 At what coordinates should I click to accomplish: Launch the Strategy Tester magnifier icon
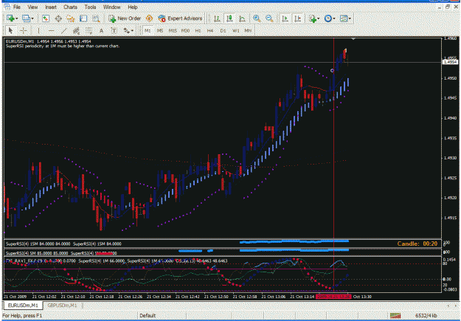point(96,18)
